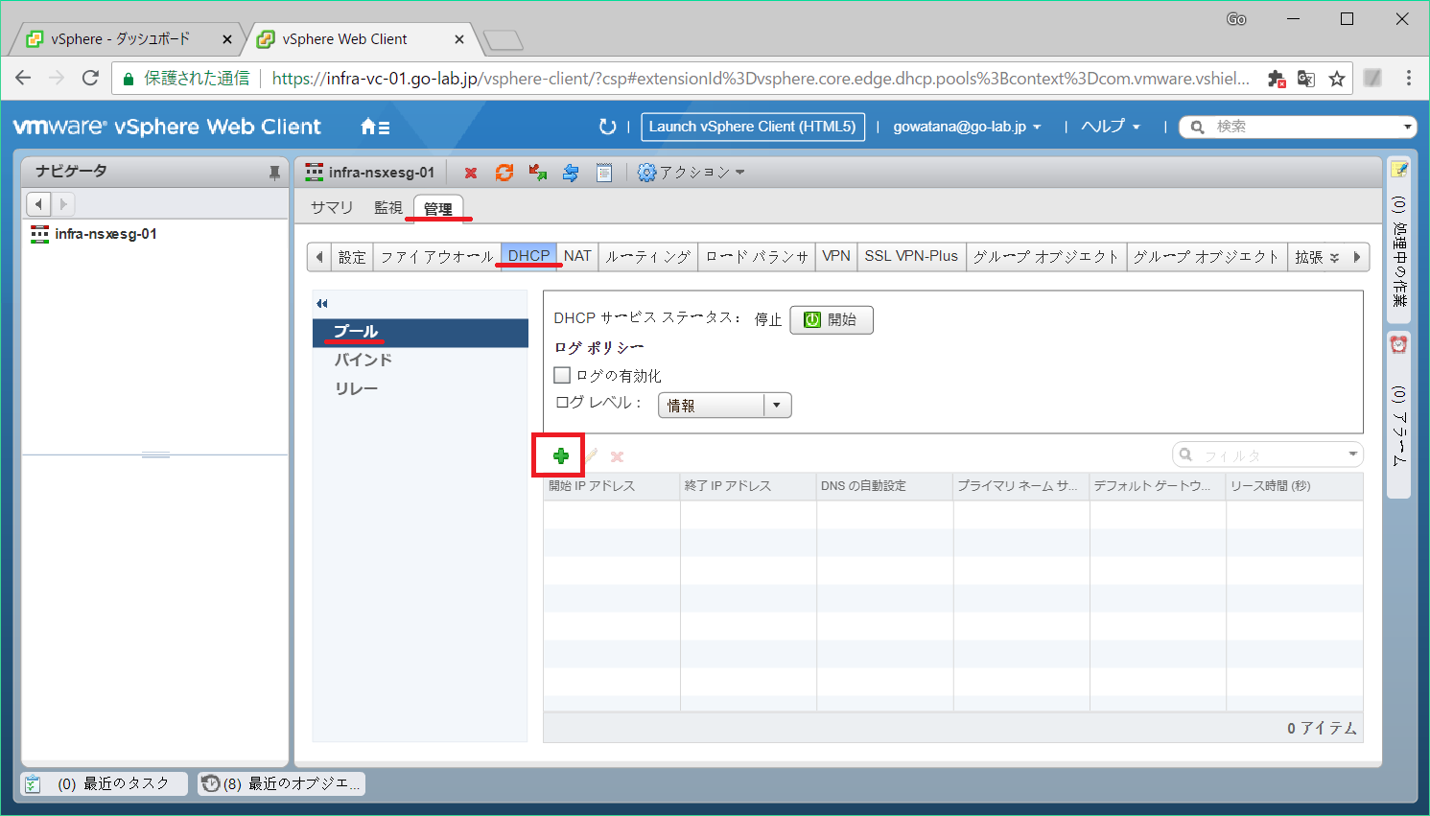The width and height of the screenshot is (1430, 816).
Task: Sort by the 開始 IP アドレス column header
Action: coord(612,486)
